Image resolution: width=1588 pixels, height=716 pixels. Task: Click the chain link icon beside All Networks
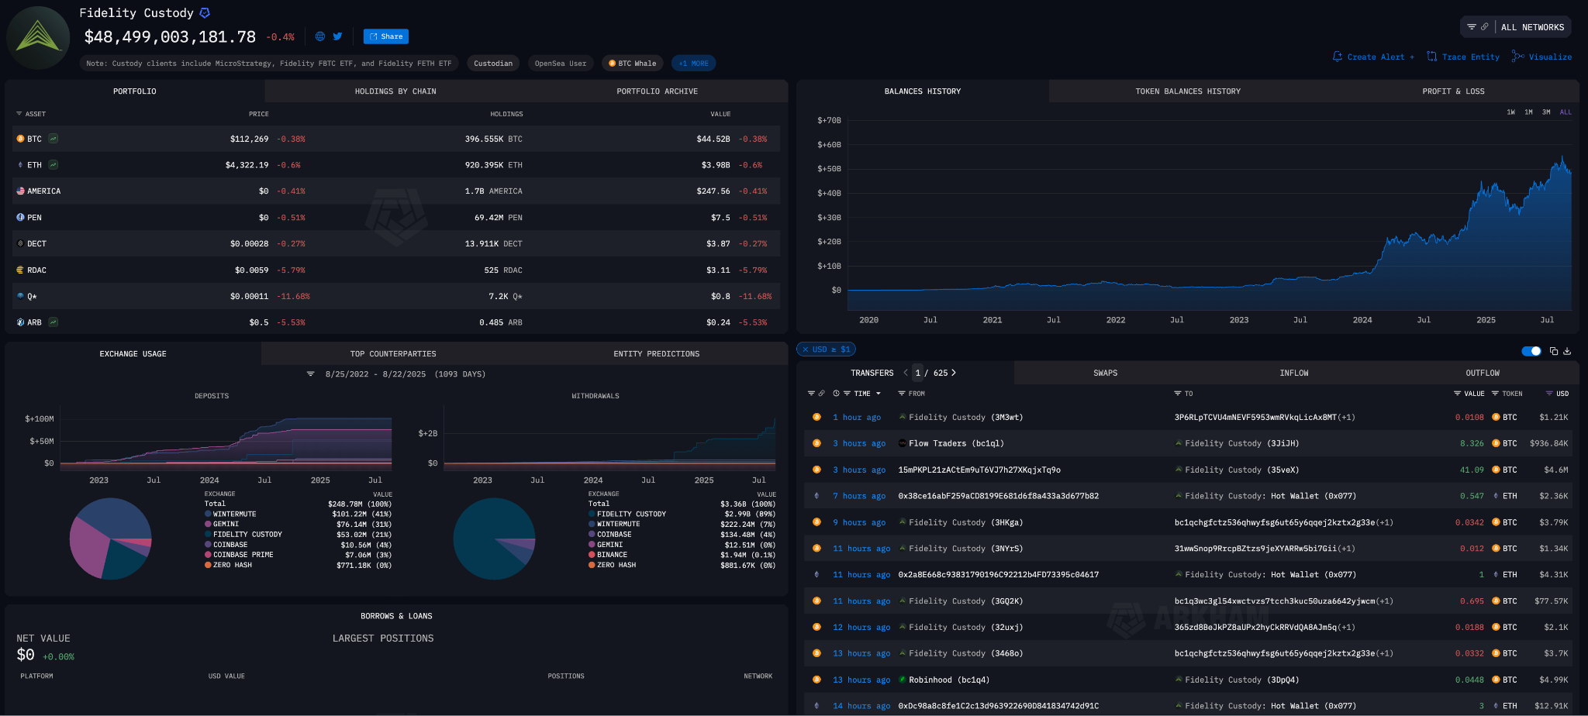(1485, 27)
